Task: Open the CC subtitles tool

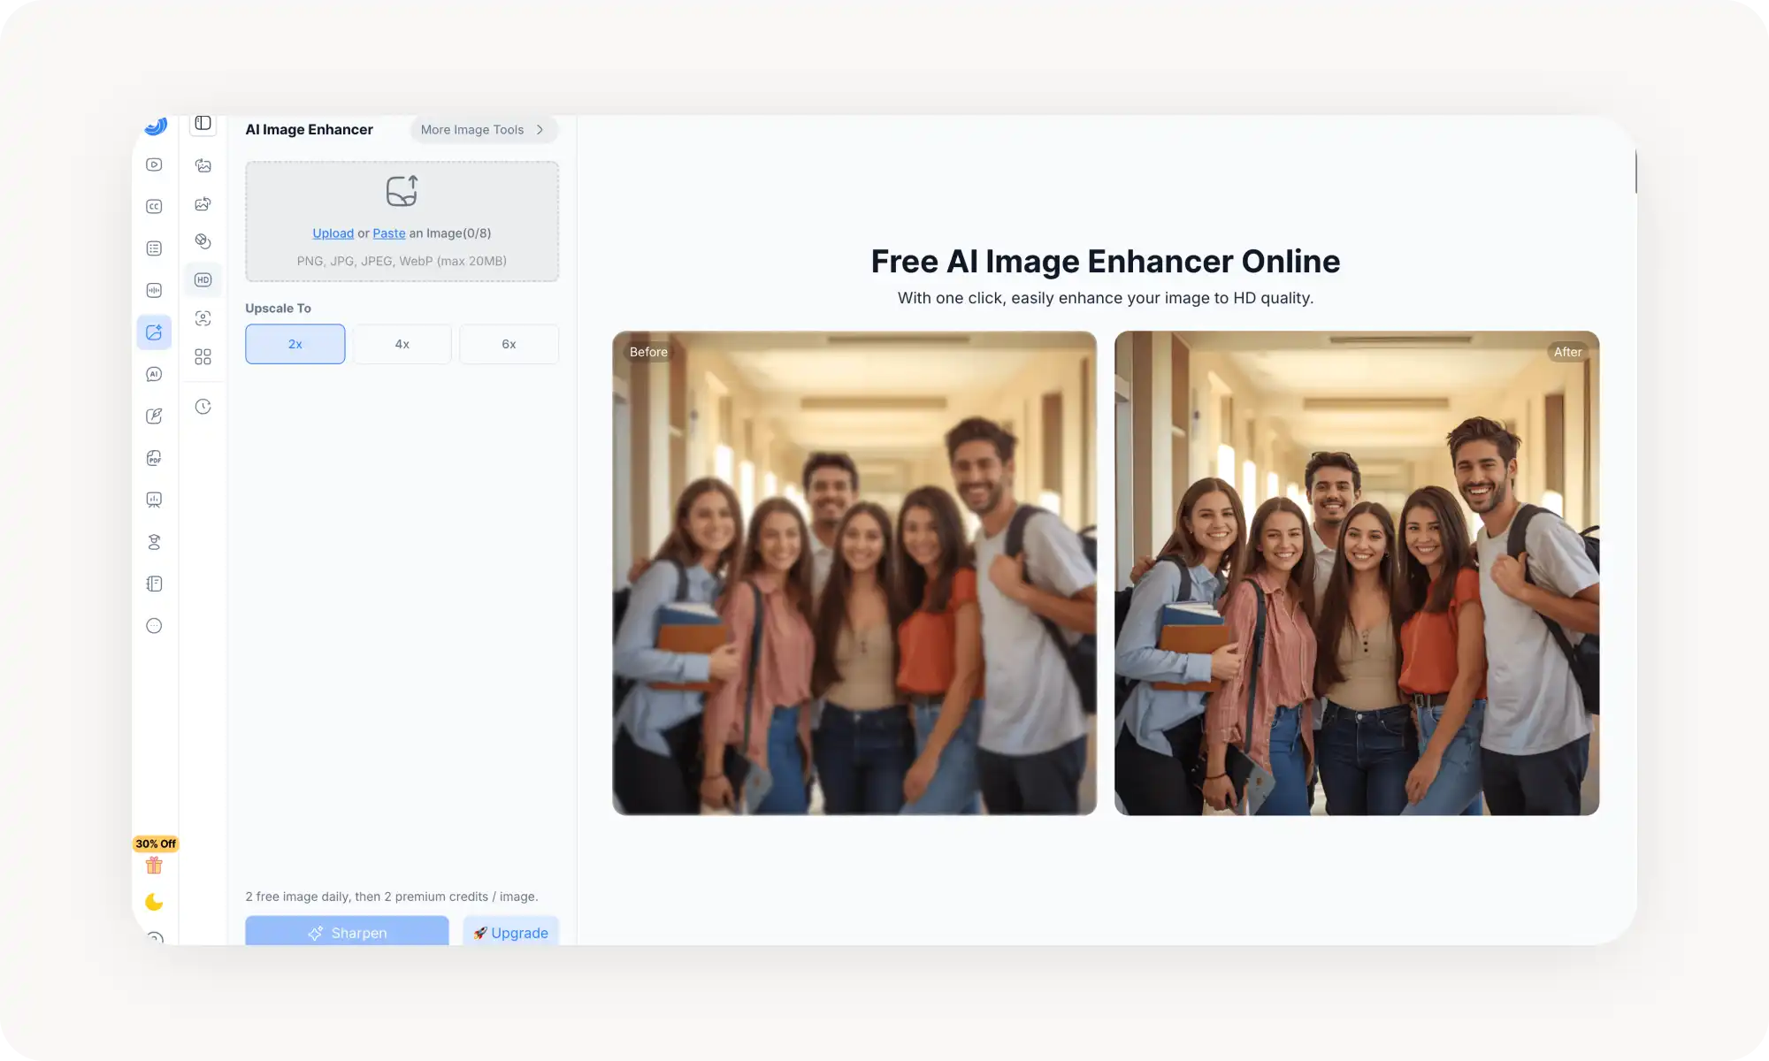Action: (154, 206)
